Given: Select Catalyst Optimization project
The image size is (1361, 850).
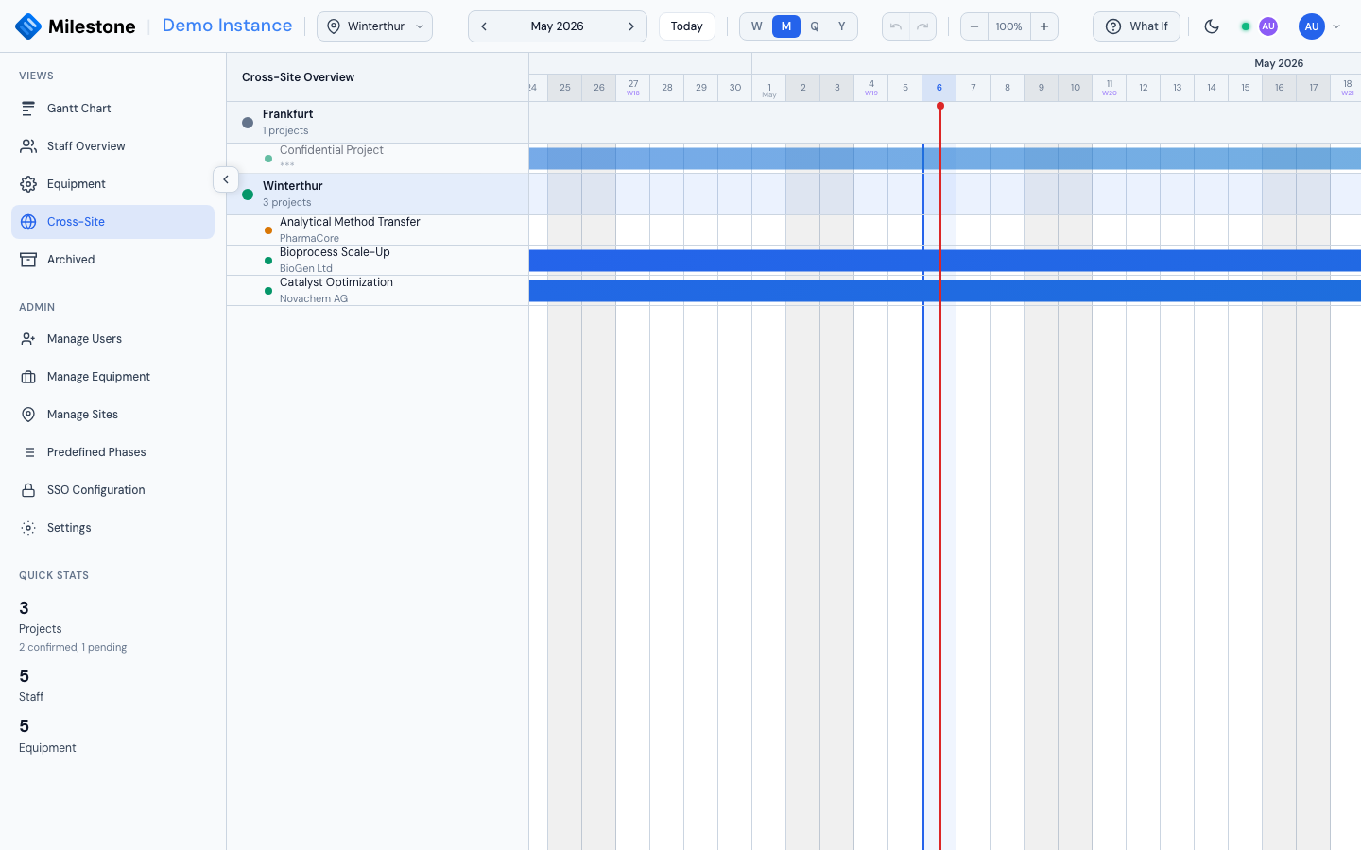Looking at the screenshot, I should coord(377,291).
